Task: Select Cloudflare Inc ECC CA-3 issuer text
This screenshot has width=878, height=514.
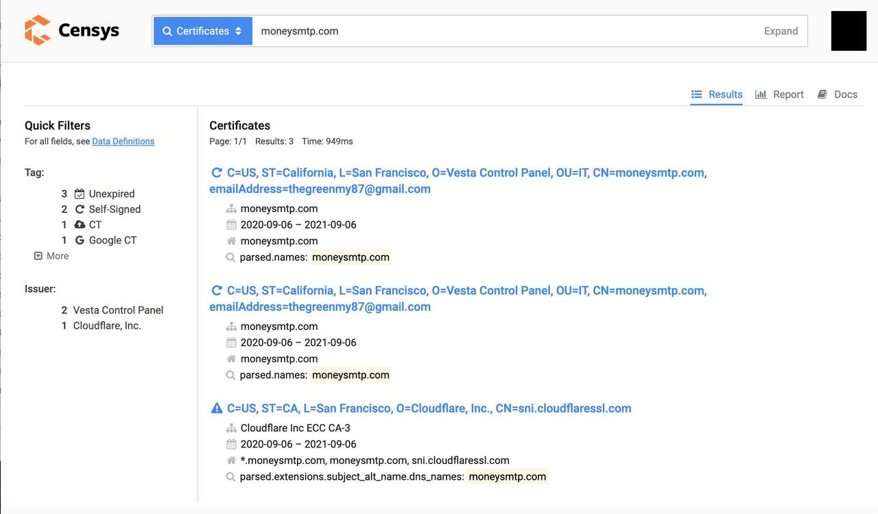Action: click(x=296, y=428)
